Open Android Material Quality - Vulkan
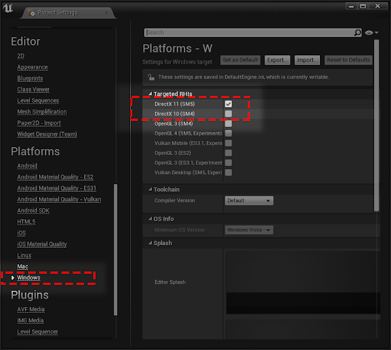Image resolution: width=391 pixels, height=350 pixels. tap(59, 199)
